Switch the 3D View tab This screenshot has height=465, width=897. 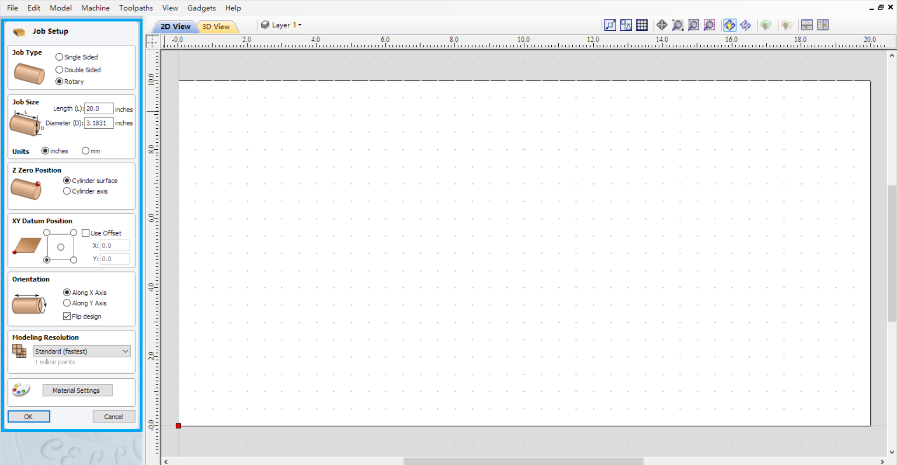coord(216,27)
